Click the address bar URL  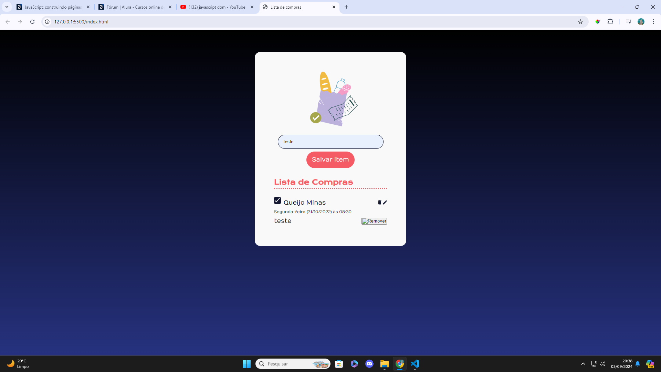pyautogui.click(x=81, y=22)
